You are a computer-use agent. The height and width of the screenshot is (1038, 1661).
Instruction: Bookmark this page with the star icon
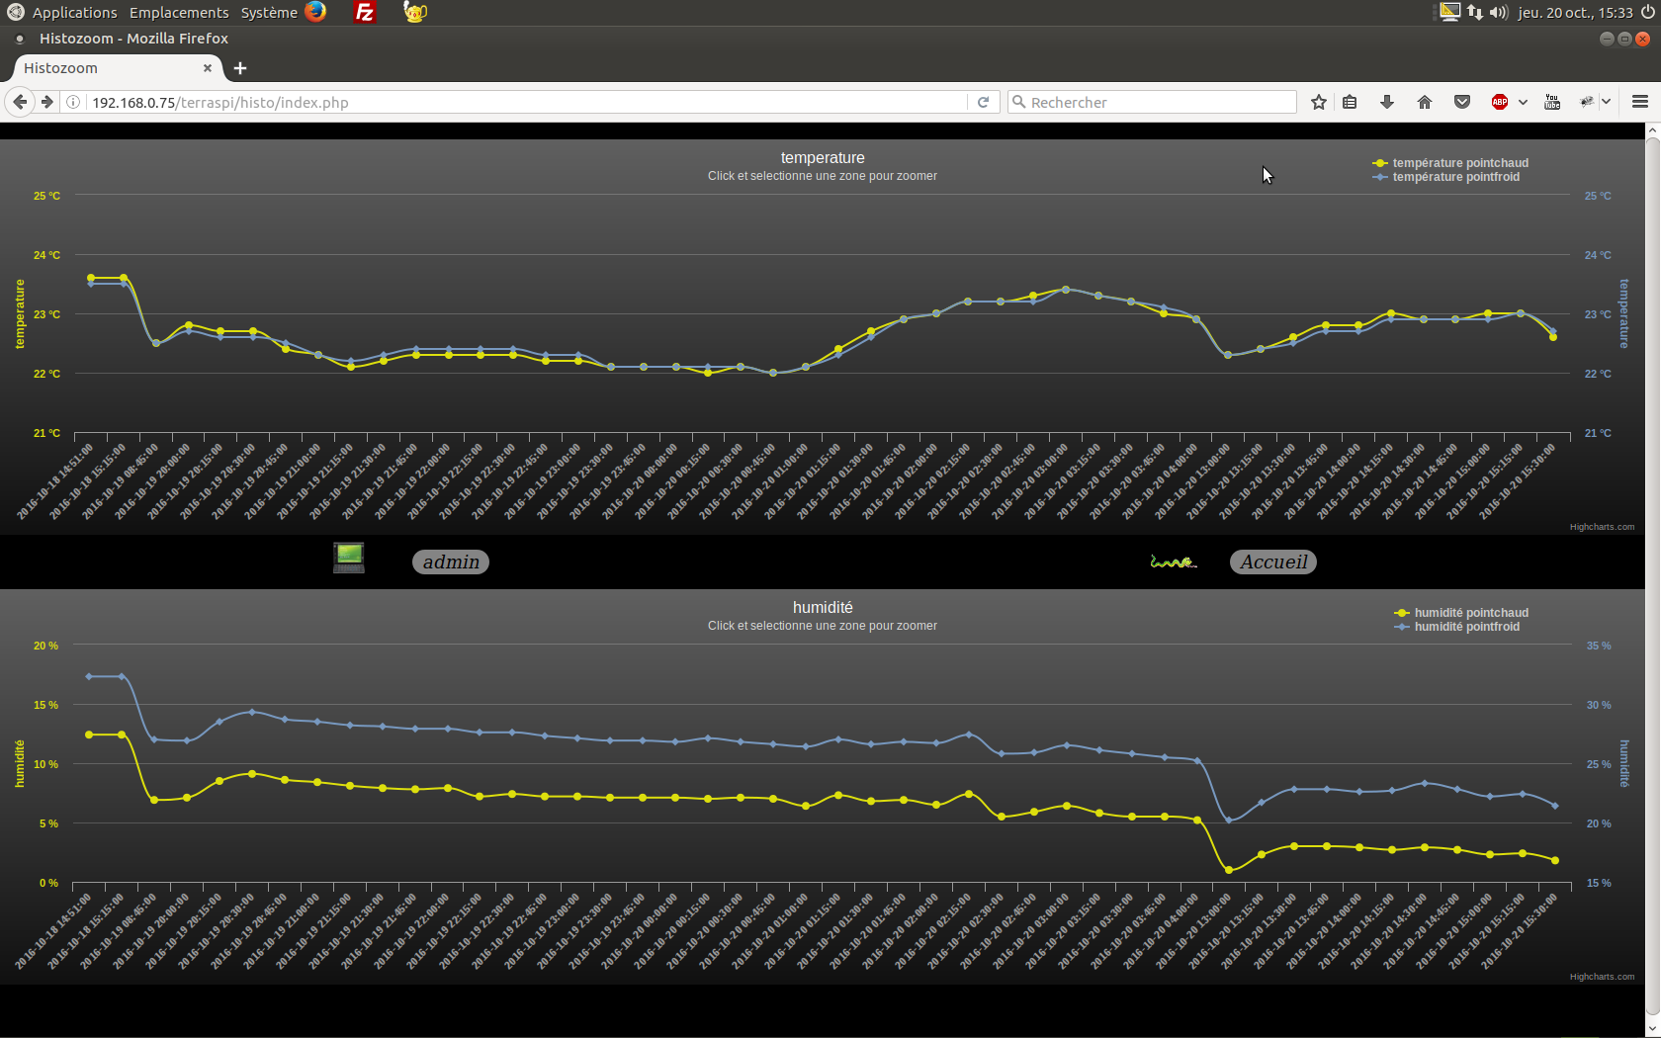tap(1319, 102)
